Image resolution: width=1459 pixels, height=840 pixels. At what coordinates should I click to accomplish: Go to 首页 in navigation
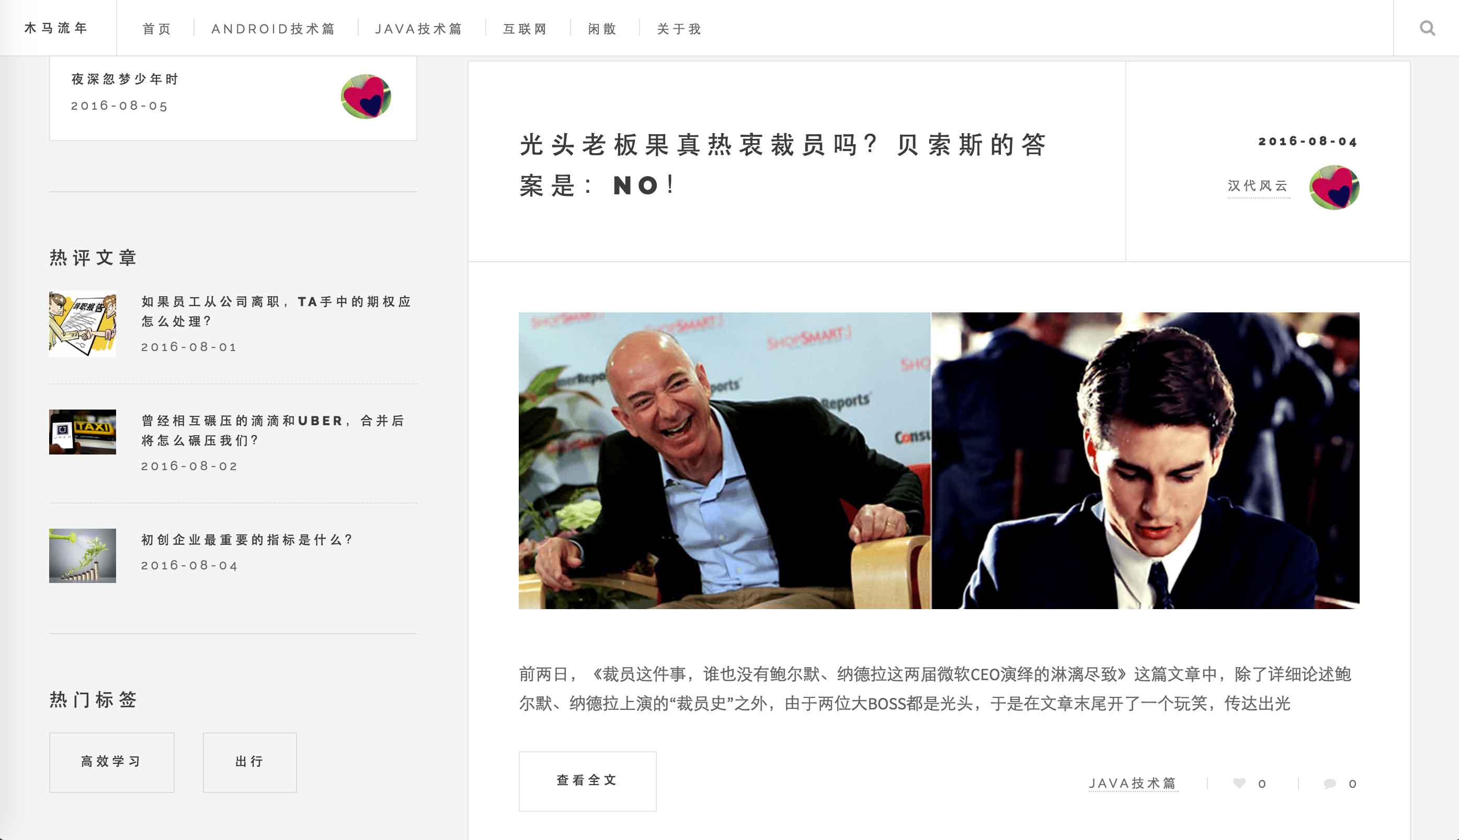[156, 28]
